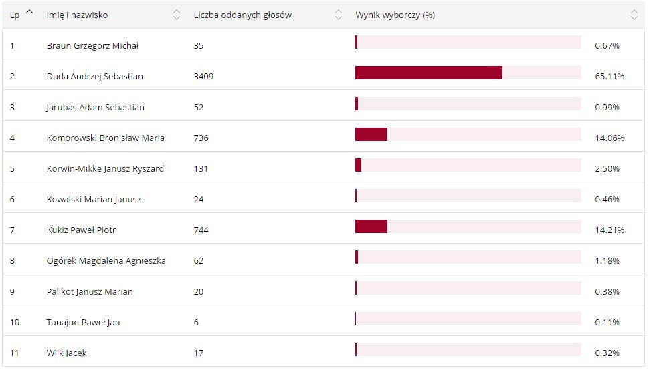Select the Wilk Jacek name
Image resolution: width=653 pixels, height=378 pixels.
pyautogui.click(x=66, y=353)
